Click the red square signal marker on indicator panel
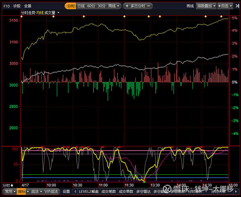 (x=42, y=147)
